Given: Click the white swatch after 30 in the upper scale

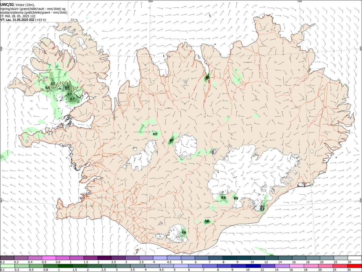Looking at the screenshot, I should (x=355, y=258).
